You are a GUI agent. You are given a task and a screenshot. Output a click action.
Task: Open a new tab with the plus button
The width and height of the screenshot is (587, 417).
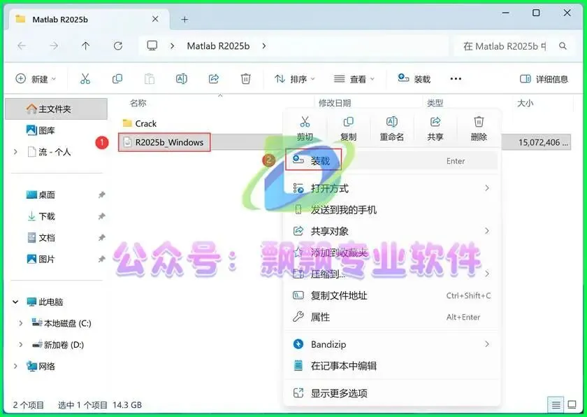tap(184, 20)
